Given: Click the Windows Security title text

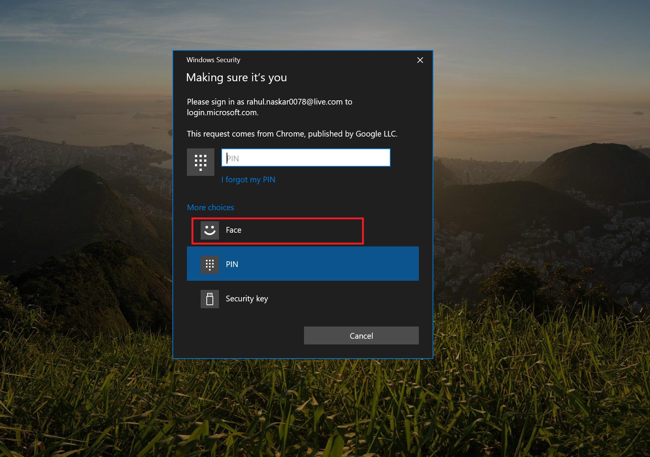Looking at the screenshot, I should click(x=213, y=60).
